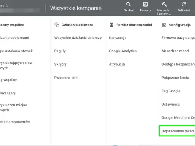Select Dopasowanie treści

coord(178,131)
